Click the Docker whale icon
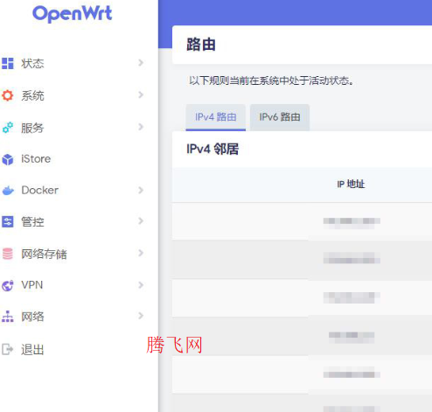432x412 pixels. point(8,191)
